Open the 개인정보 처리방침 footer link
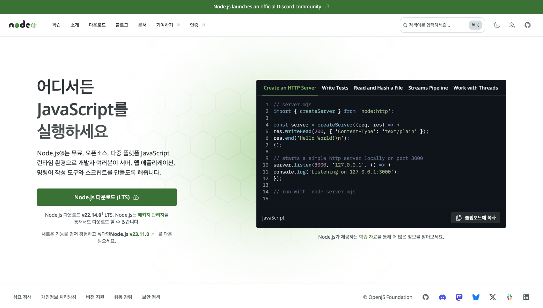Screen dimensions: 543x308 pyautogui.click(x=59, y=297)
